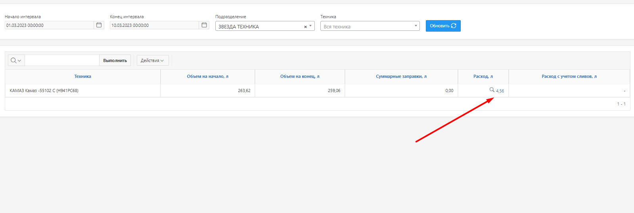The height and width of the screenshot is (213, 634).
Task: Click Объем на конец, л column header
Action: pyautogui.click(x=300, y=77)
